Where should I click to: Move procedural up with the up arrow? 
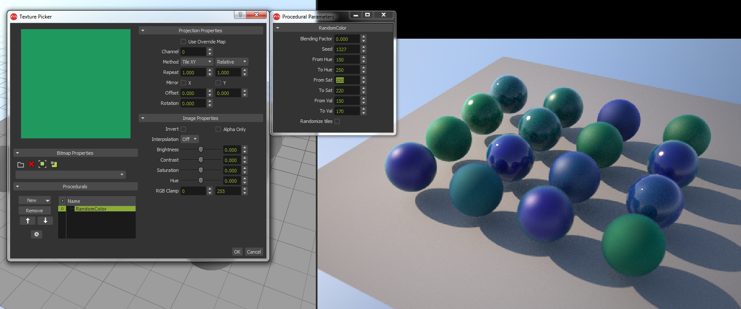[x=28, y=220]
